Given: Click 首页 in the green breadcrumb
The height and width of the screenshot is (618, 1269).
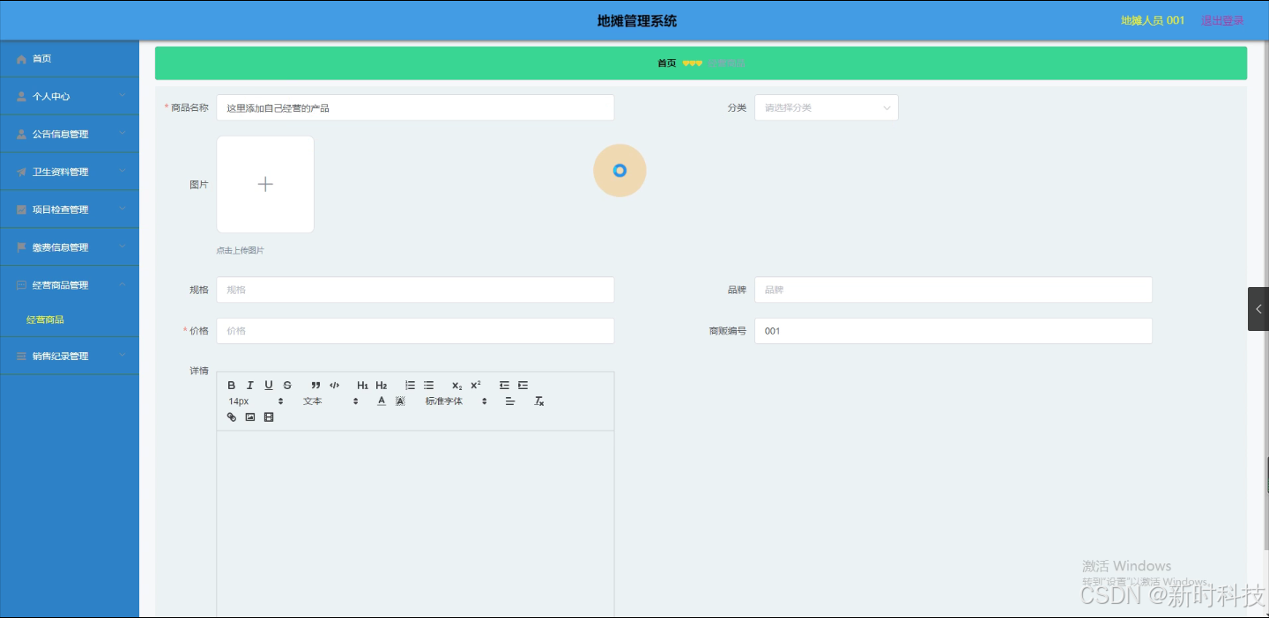Looking at the screenshot, I should 667,63.
